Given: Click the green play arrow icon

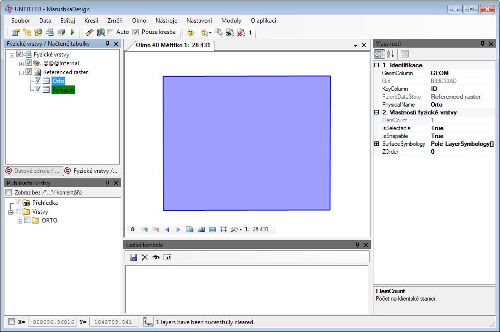Looking at the screenshot, I should (x=73, y=32).
